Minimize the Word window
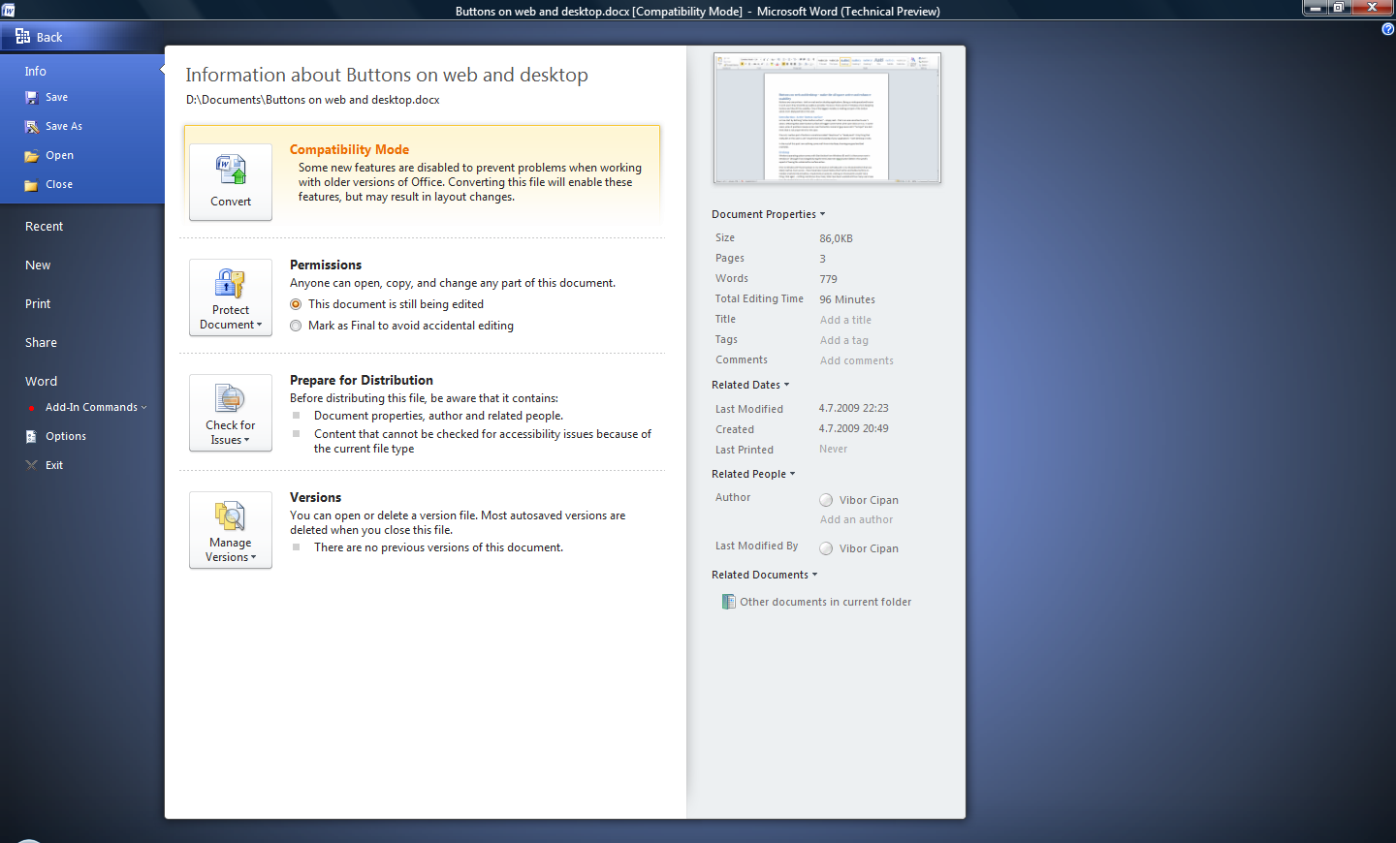 [x=1315, y=7]
